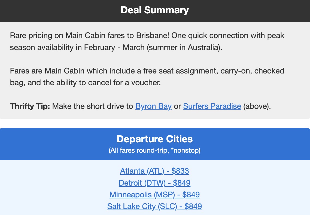
Task: Open the Detroit (DTW) $849 deal
Action: click(154, 183)
